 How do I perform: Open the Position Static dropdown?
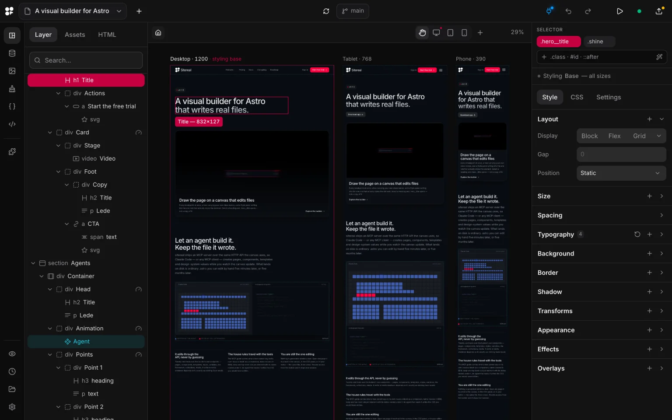click(x=621, y=173)
